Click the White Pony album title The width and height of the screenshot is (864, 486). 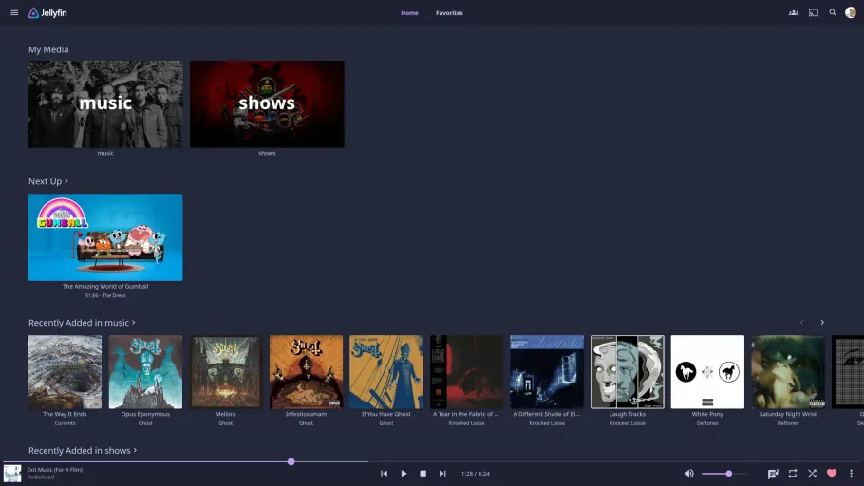point(707,414)
